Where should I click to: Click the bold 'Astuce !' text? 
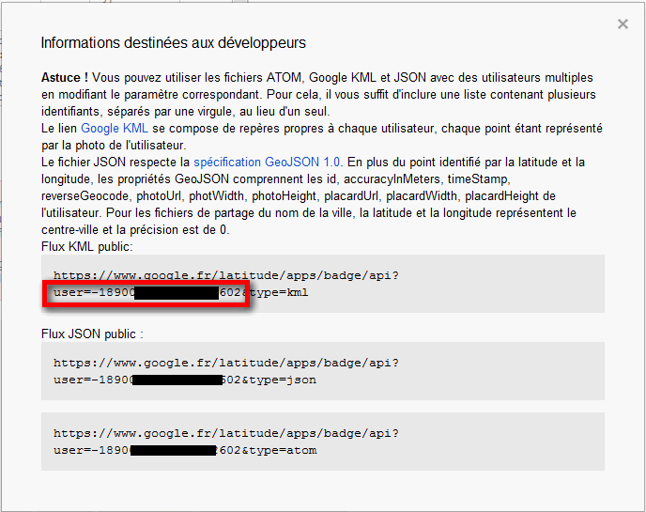coord(65,77)
